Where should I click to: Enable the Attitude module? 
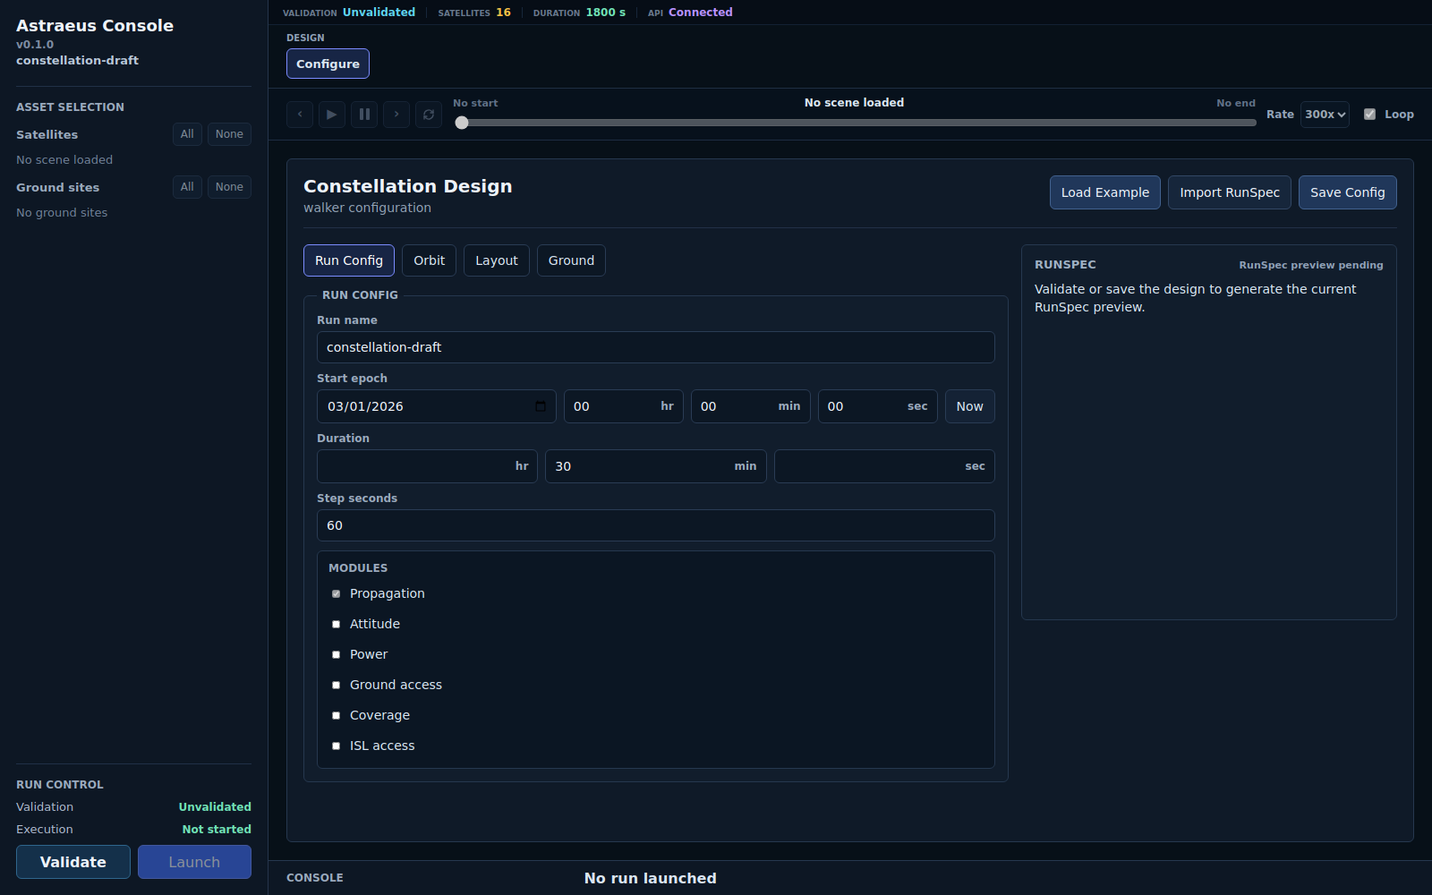(x=337, y=625)
